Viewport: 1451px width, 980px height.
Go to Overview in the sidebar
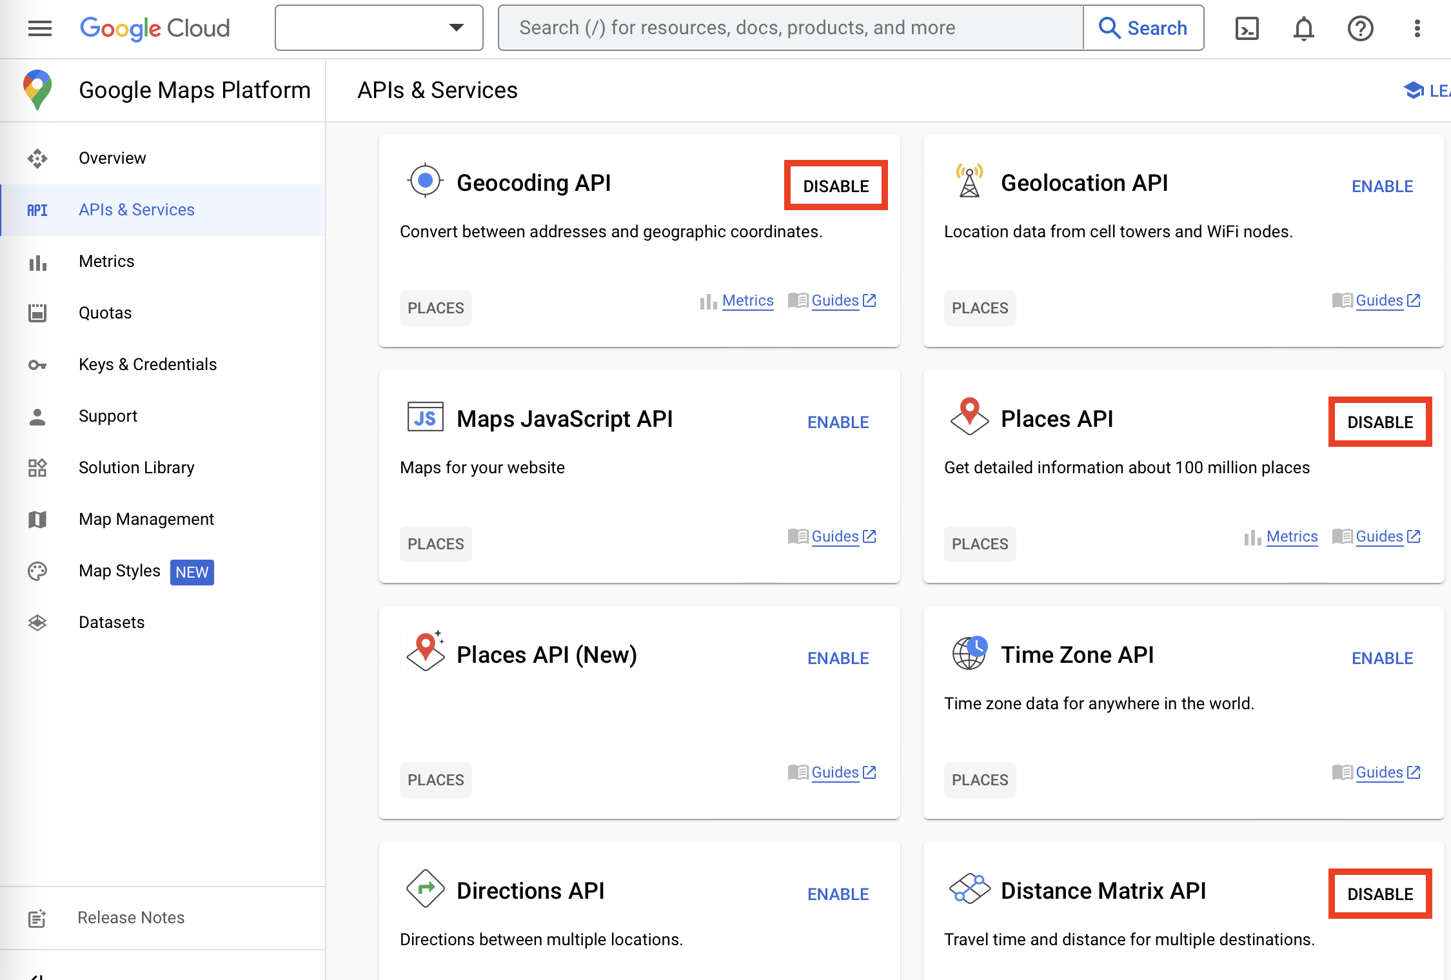pyautogui.click(x=112, y=158)
